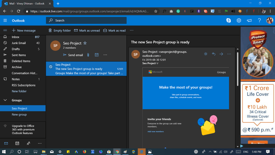Open more group actions beside the calendar
275x155 pixels.
(105, 55)
